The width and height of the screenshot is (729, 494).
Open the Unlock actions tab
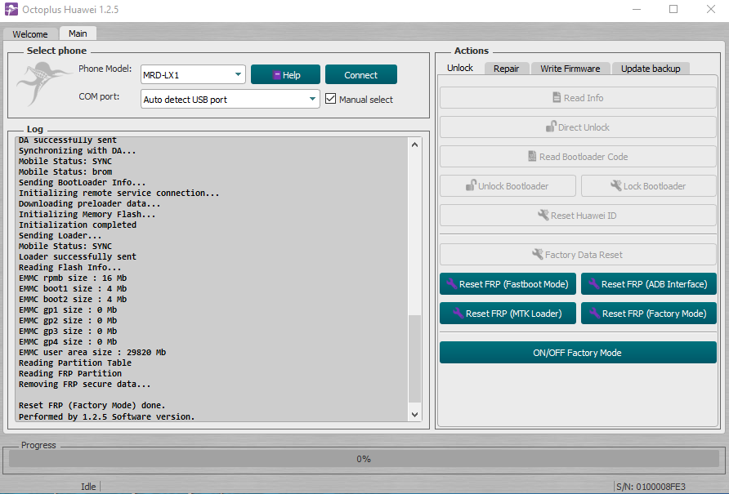[460, 68]
